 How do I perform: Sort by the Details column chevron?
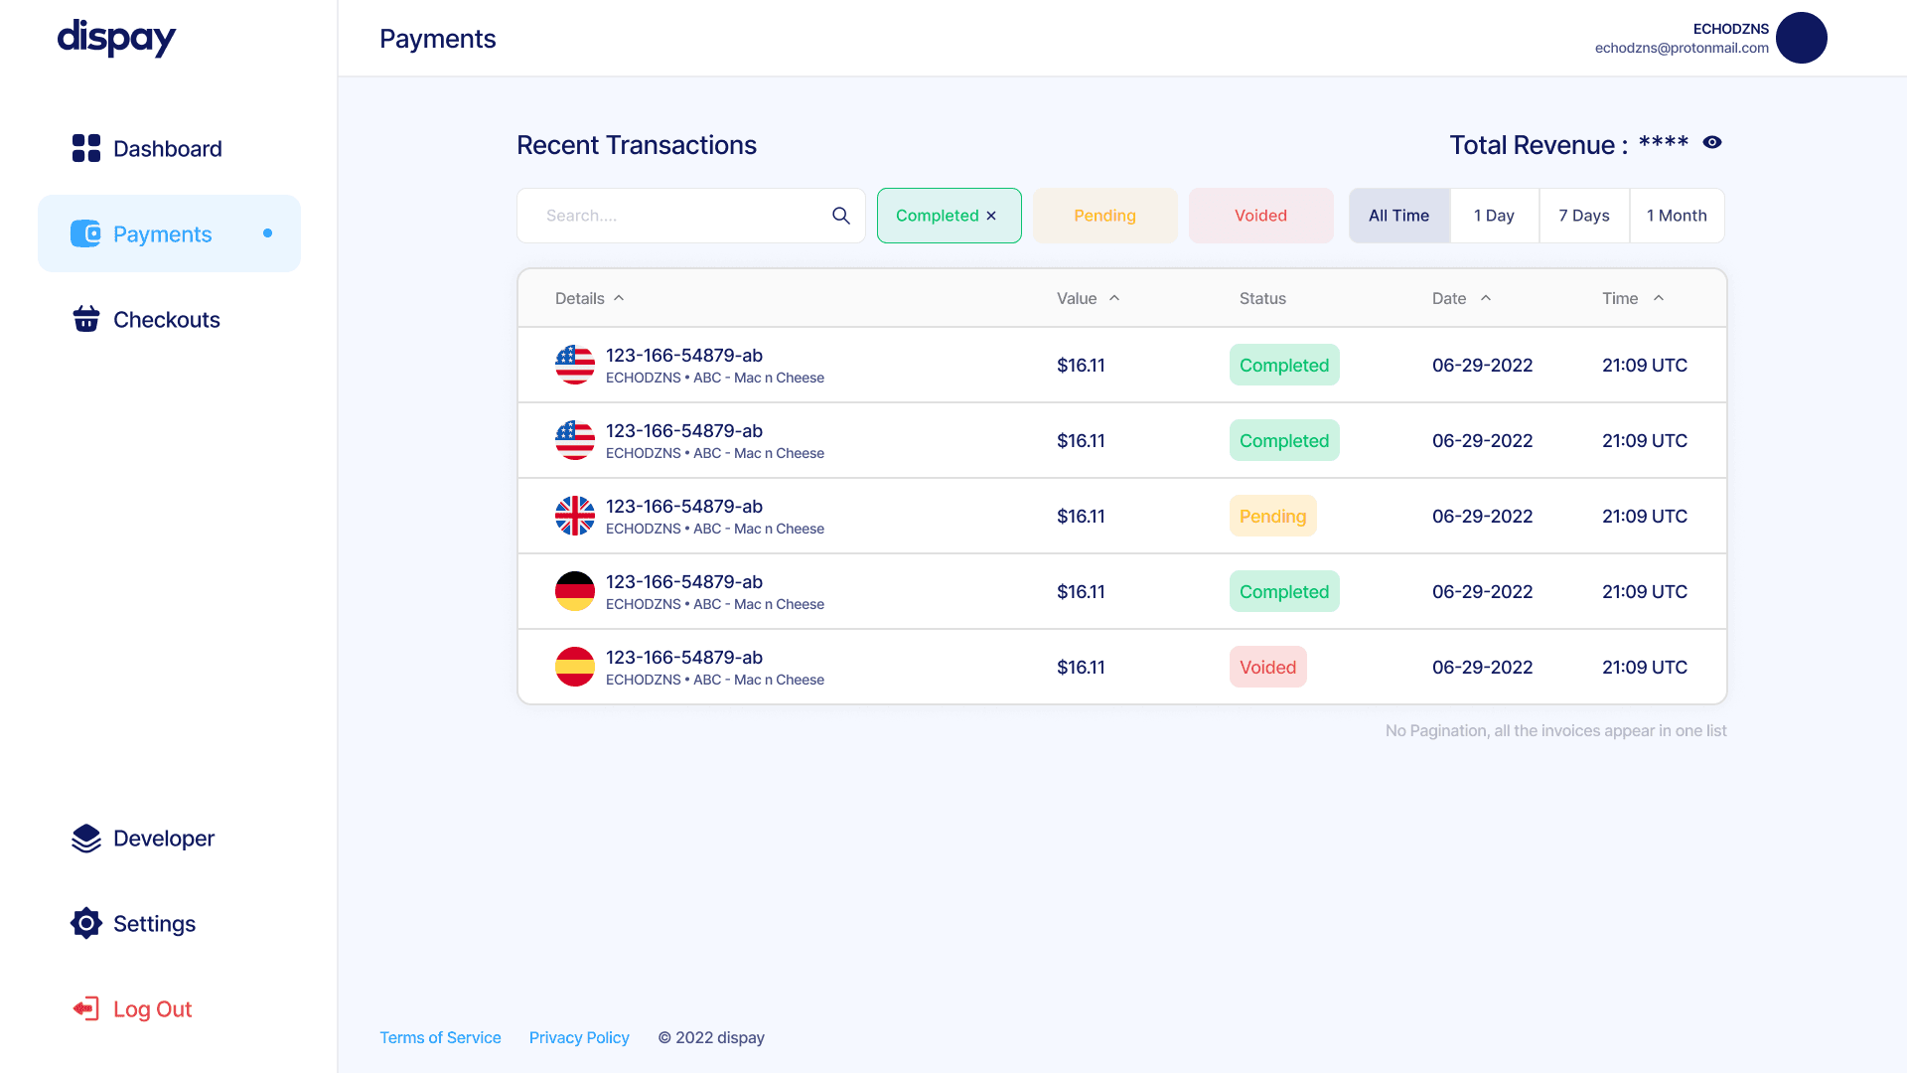[619, 298]
